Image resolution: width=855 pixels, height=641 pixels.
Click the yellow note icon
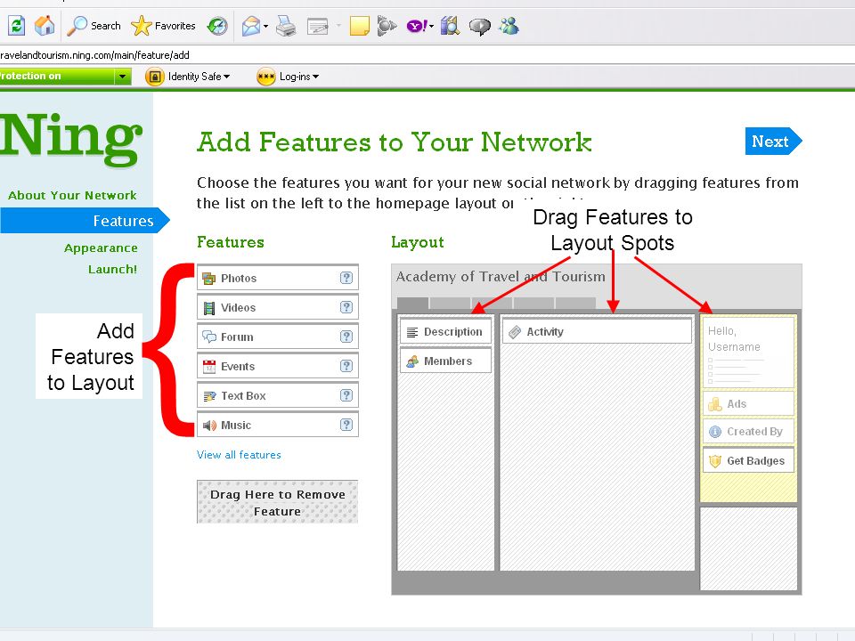click(359, 26)
